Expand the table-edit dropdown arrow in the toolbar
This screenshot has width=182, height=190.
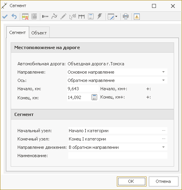116,17
